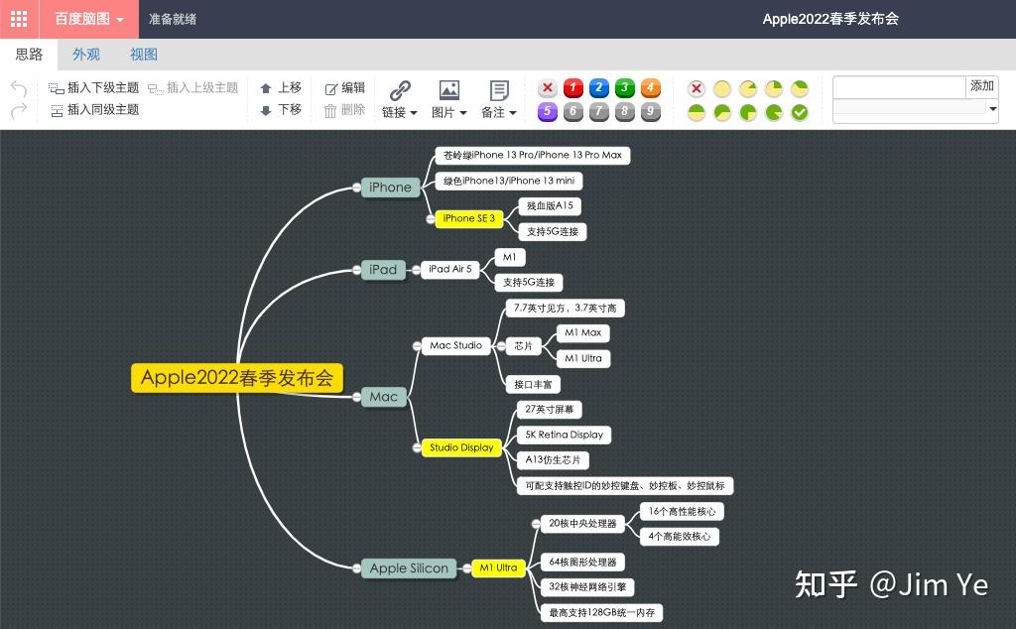Select the A13仿生芯片 node
Screen dimensions: 1016x629
(553, 460)
